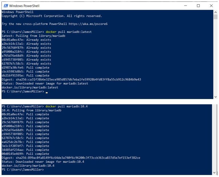Click the https://aka.ms/pscore6 URL

[x=88, y=24]
